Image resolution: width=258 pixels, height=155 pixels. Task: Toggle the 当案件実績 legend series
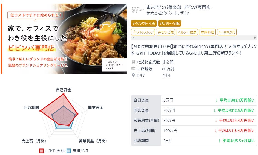pyautogui.click(x=52, y=151)
